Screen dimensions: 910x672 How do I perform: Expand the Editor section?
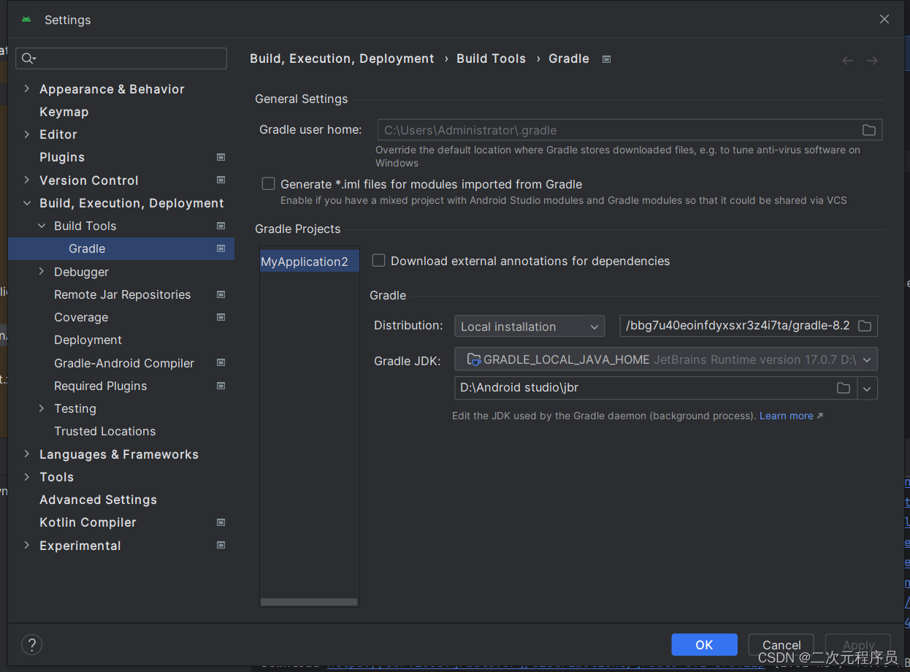(x=26, y=134)
